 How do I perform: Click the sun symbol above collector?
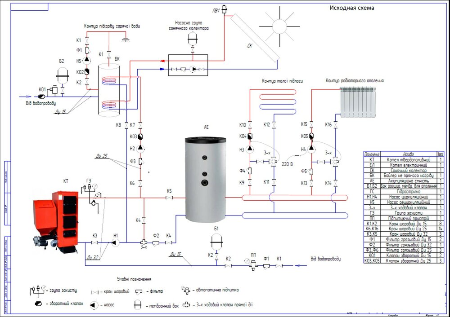click(279, 26)
